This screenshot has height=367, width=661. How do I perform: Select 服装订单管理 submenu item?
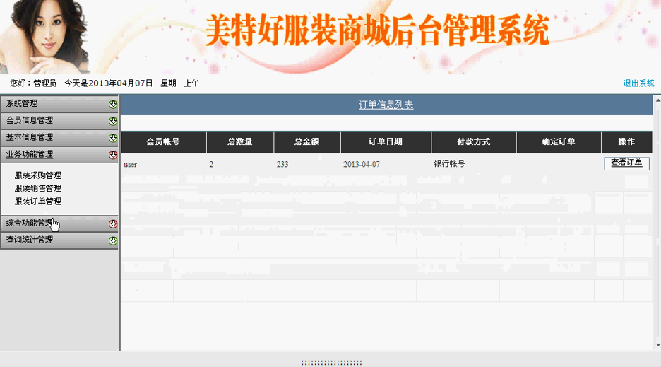(x=38, y=202)
